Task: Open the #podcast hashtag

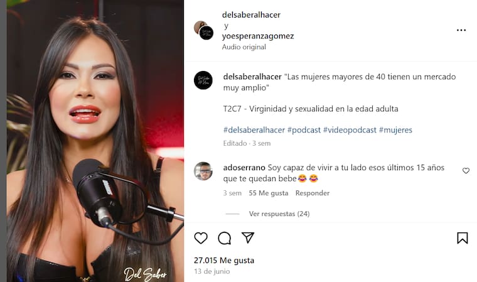Action: (304, 130)
